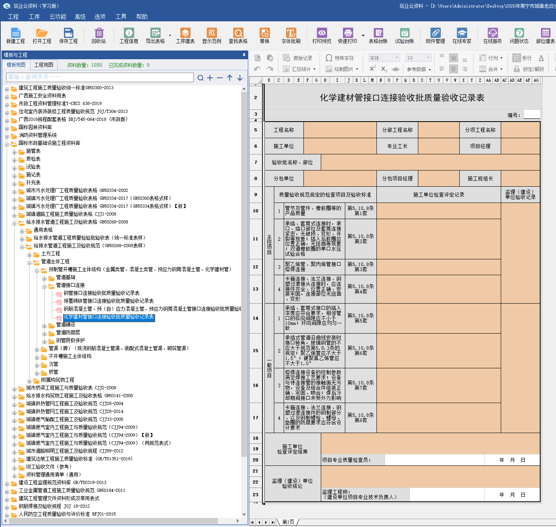Click the tree search magnifier icon
The image size is (556, 527).
click(200, 78)
